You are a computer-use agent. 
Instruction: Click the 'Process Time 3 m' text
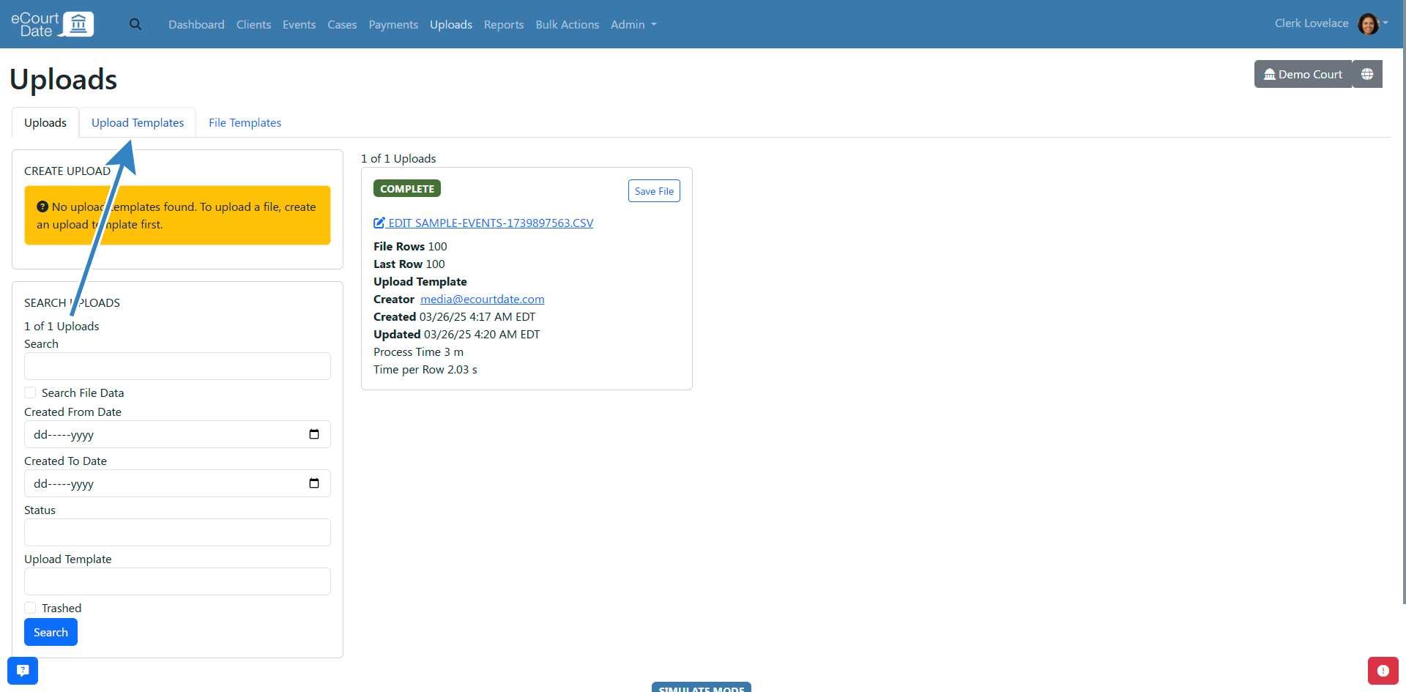(418, 351)
